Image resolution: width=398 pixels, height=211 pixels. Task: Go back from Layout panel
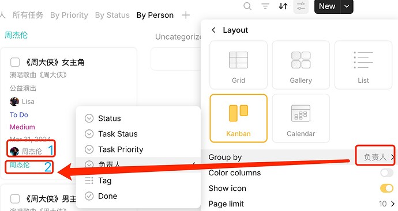click(x=214, y=30)
